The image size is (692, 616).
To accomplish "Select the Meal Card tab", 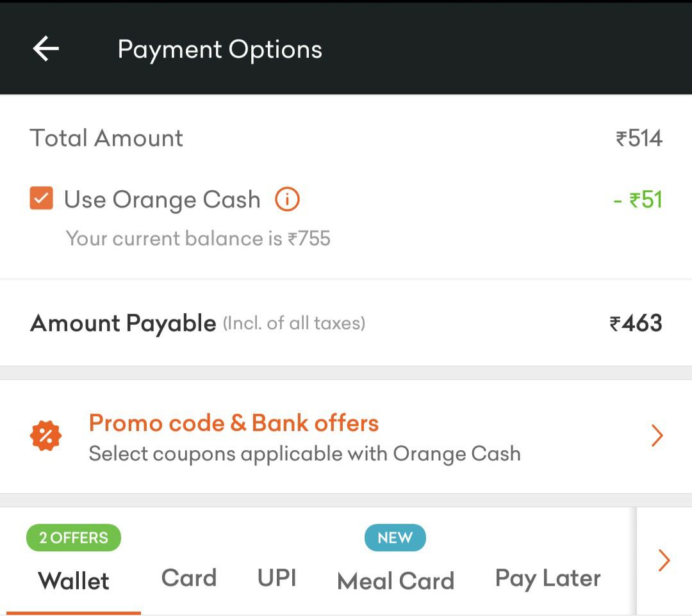I will point(395,580).
